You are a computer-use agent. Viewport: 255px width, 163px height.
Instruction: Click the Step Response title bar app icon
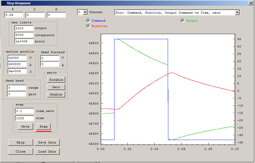point(3,3)
